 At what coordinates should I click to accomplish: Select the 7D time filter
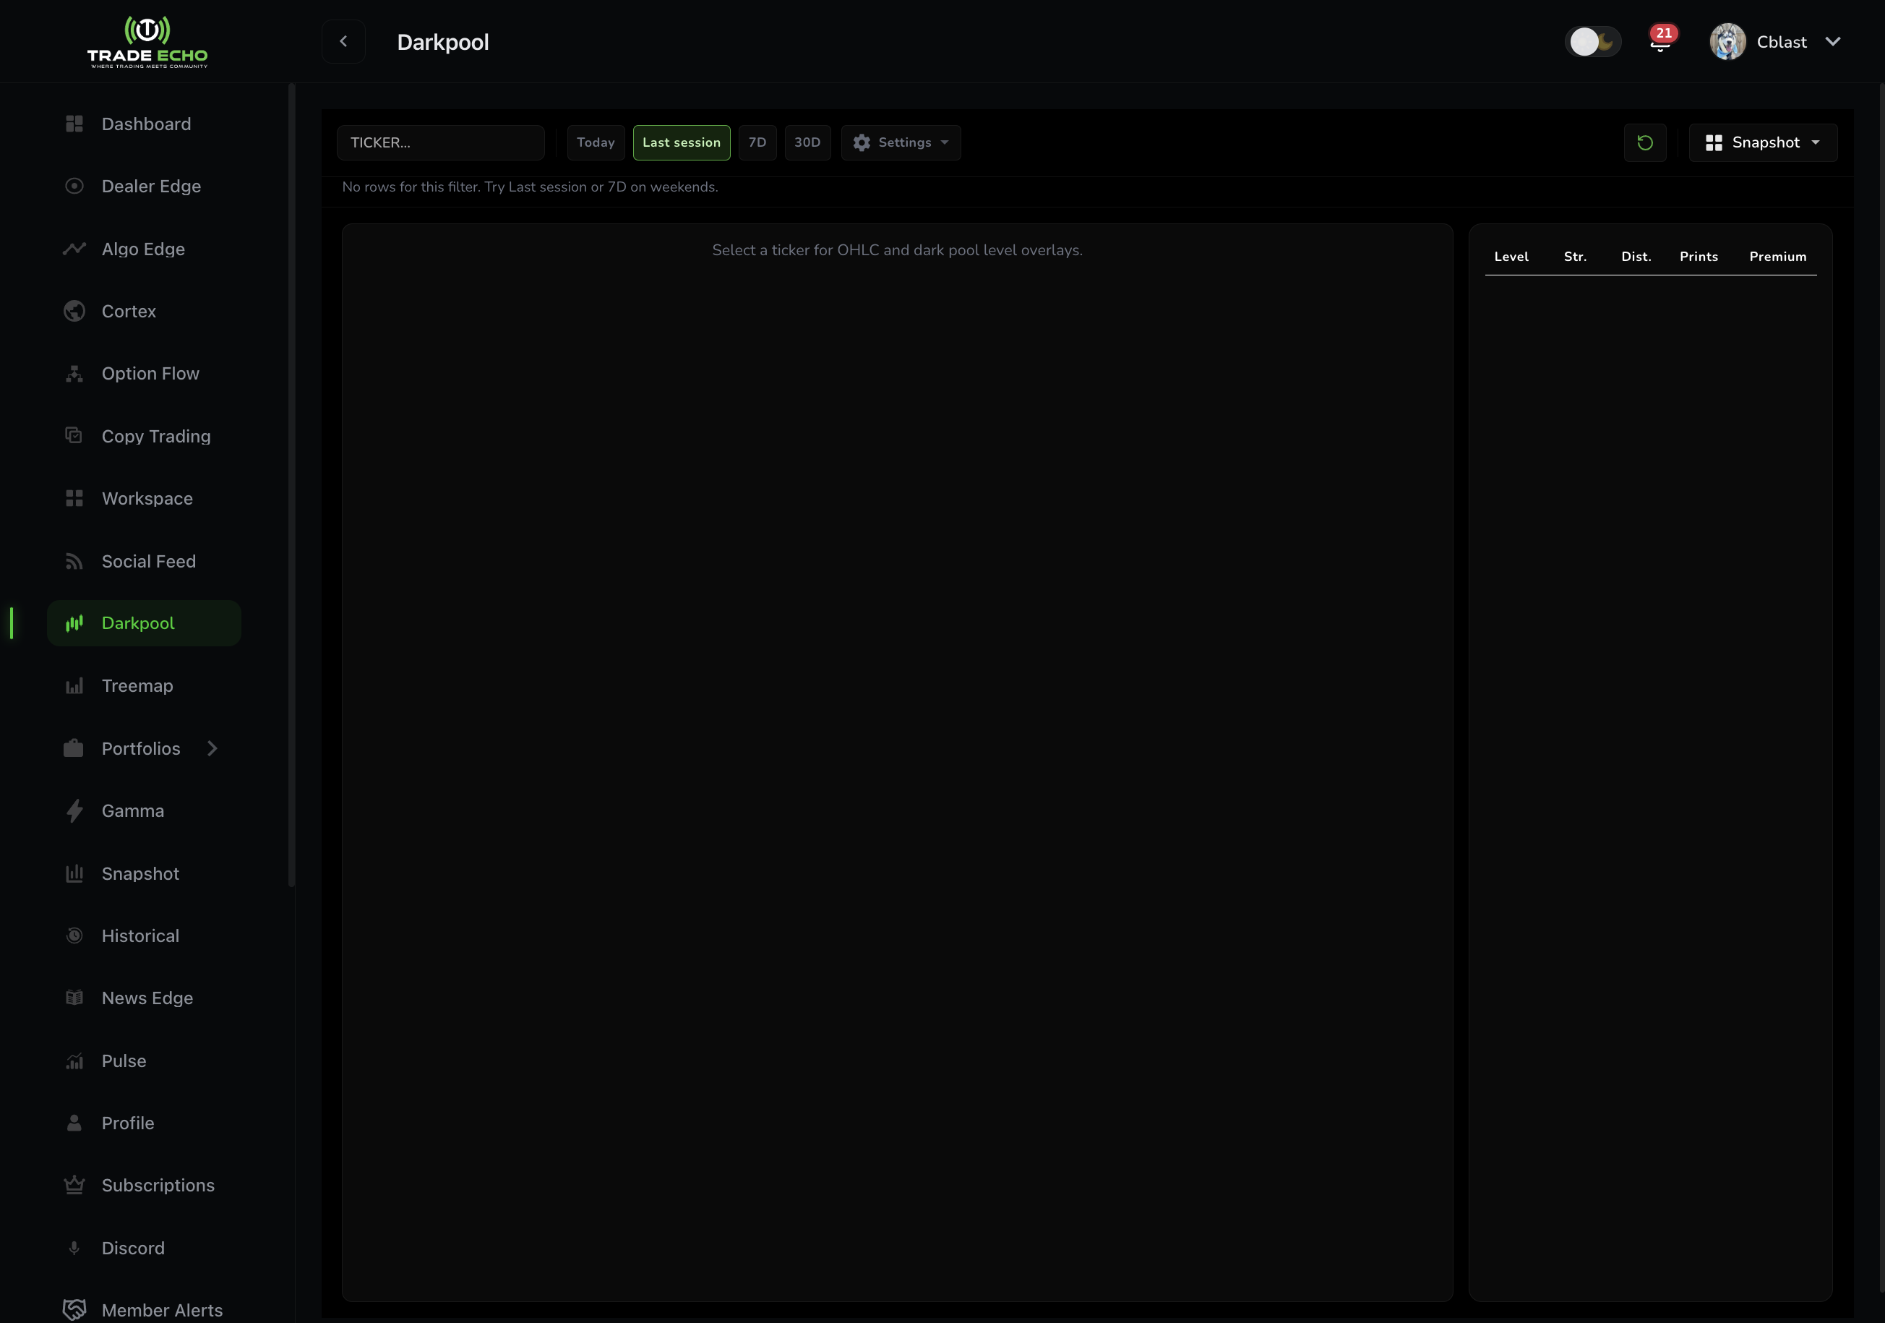(x=757, y=143)
